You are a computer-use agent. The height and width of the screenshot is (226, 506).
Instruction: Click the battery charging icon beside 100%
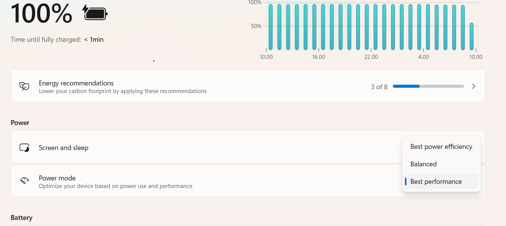95,13
